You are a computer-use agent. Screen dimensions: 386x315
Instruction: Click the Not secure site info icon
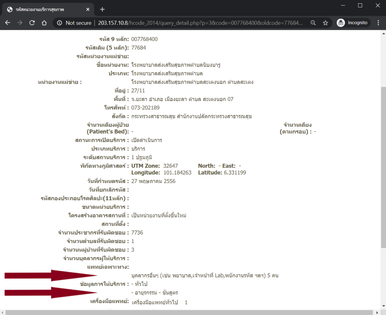click(60, 23)
